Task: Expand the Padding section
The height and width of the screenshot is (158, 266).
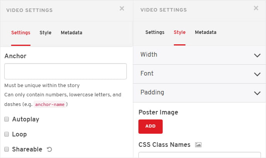Action: pyautogui.click(x=199, y=93)
